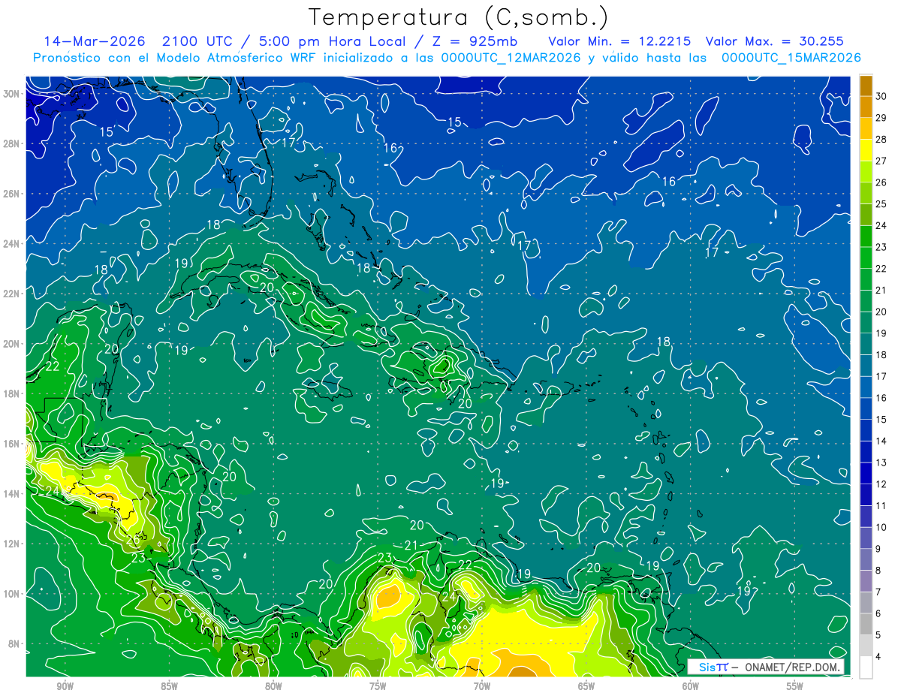Image resolution: width=901 pixels, height=696 pixels.
Task: Click the 55W longitude axis label
Action: coord(794,686)
